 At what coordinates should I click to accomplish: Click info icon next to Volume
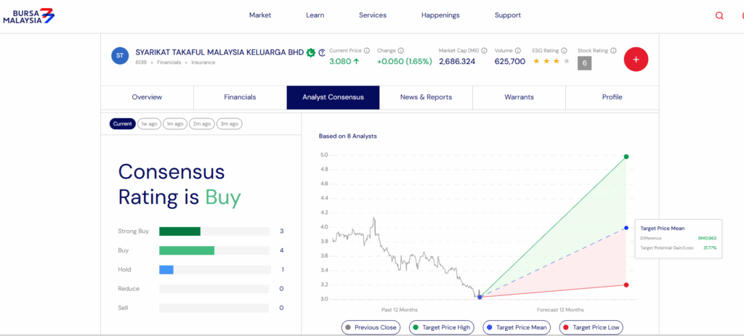click(519, 51)
